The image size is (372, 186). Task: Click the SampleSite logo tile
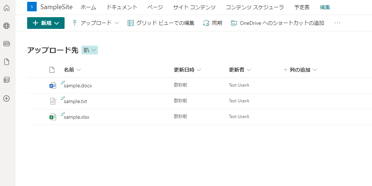(32, 7)
